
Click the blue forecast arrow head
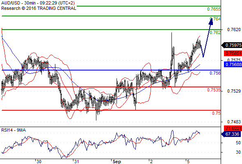[x=211, y=21]
